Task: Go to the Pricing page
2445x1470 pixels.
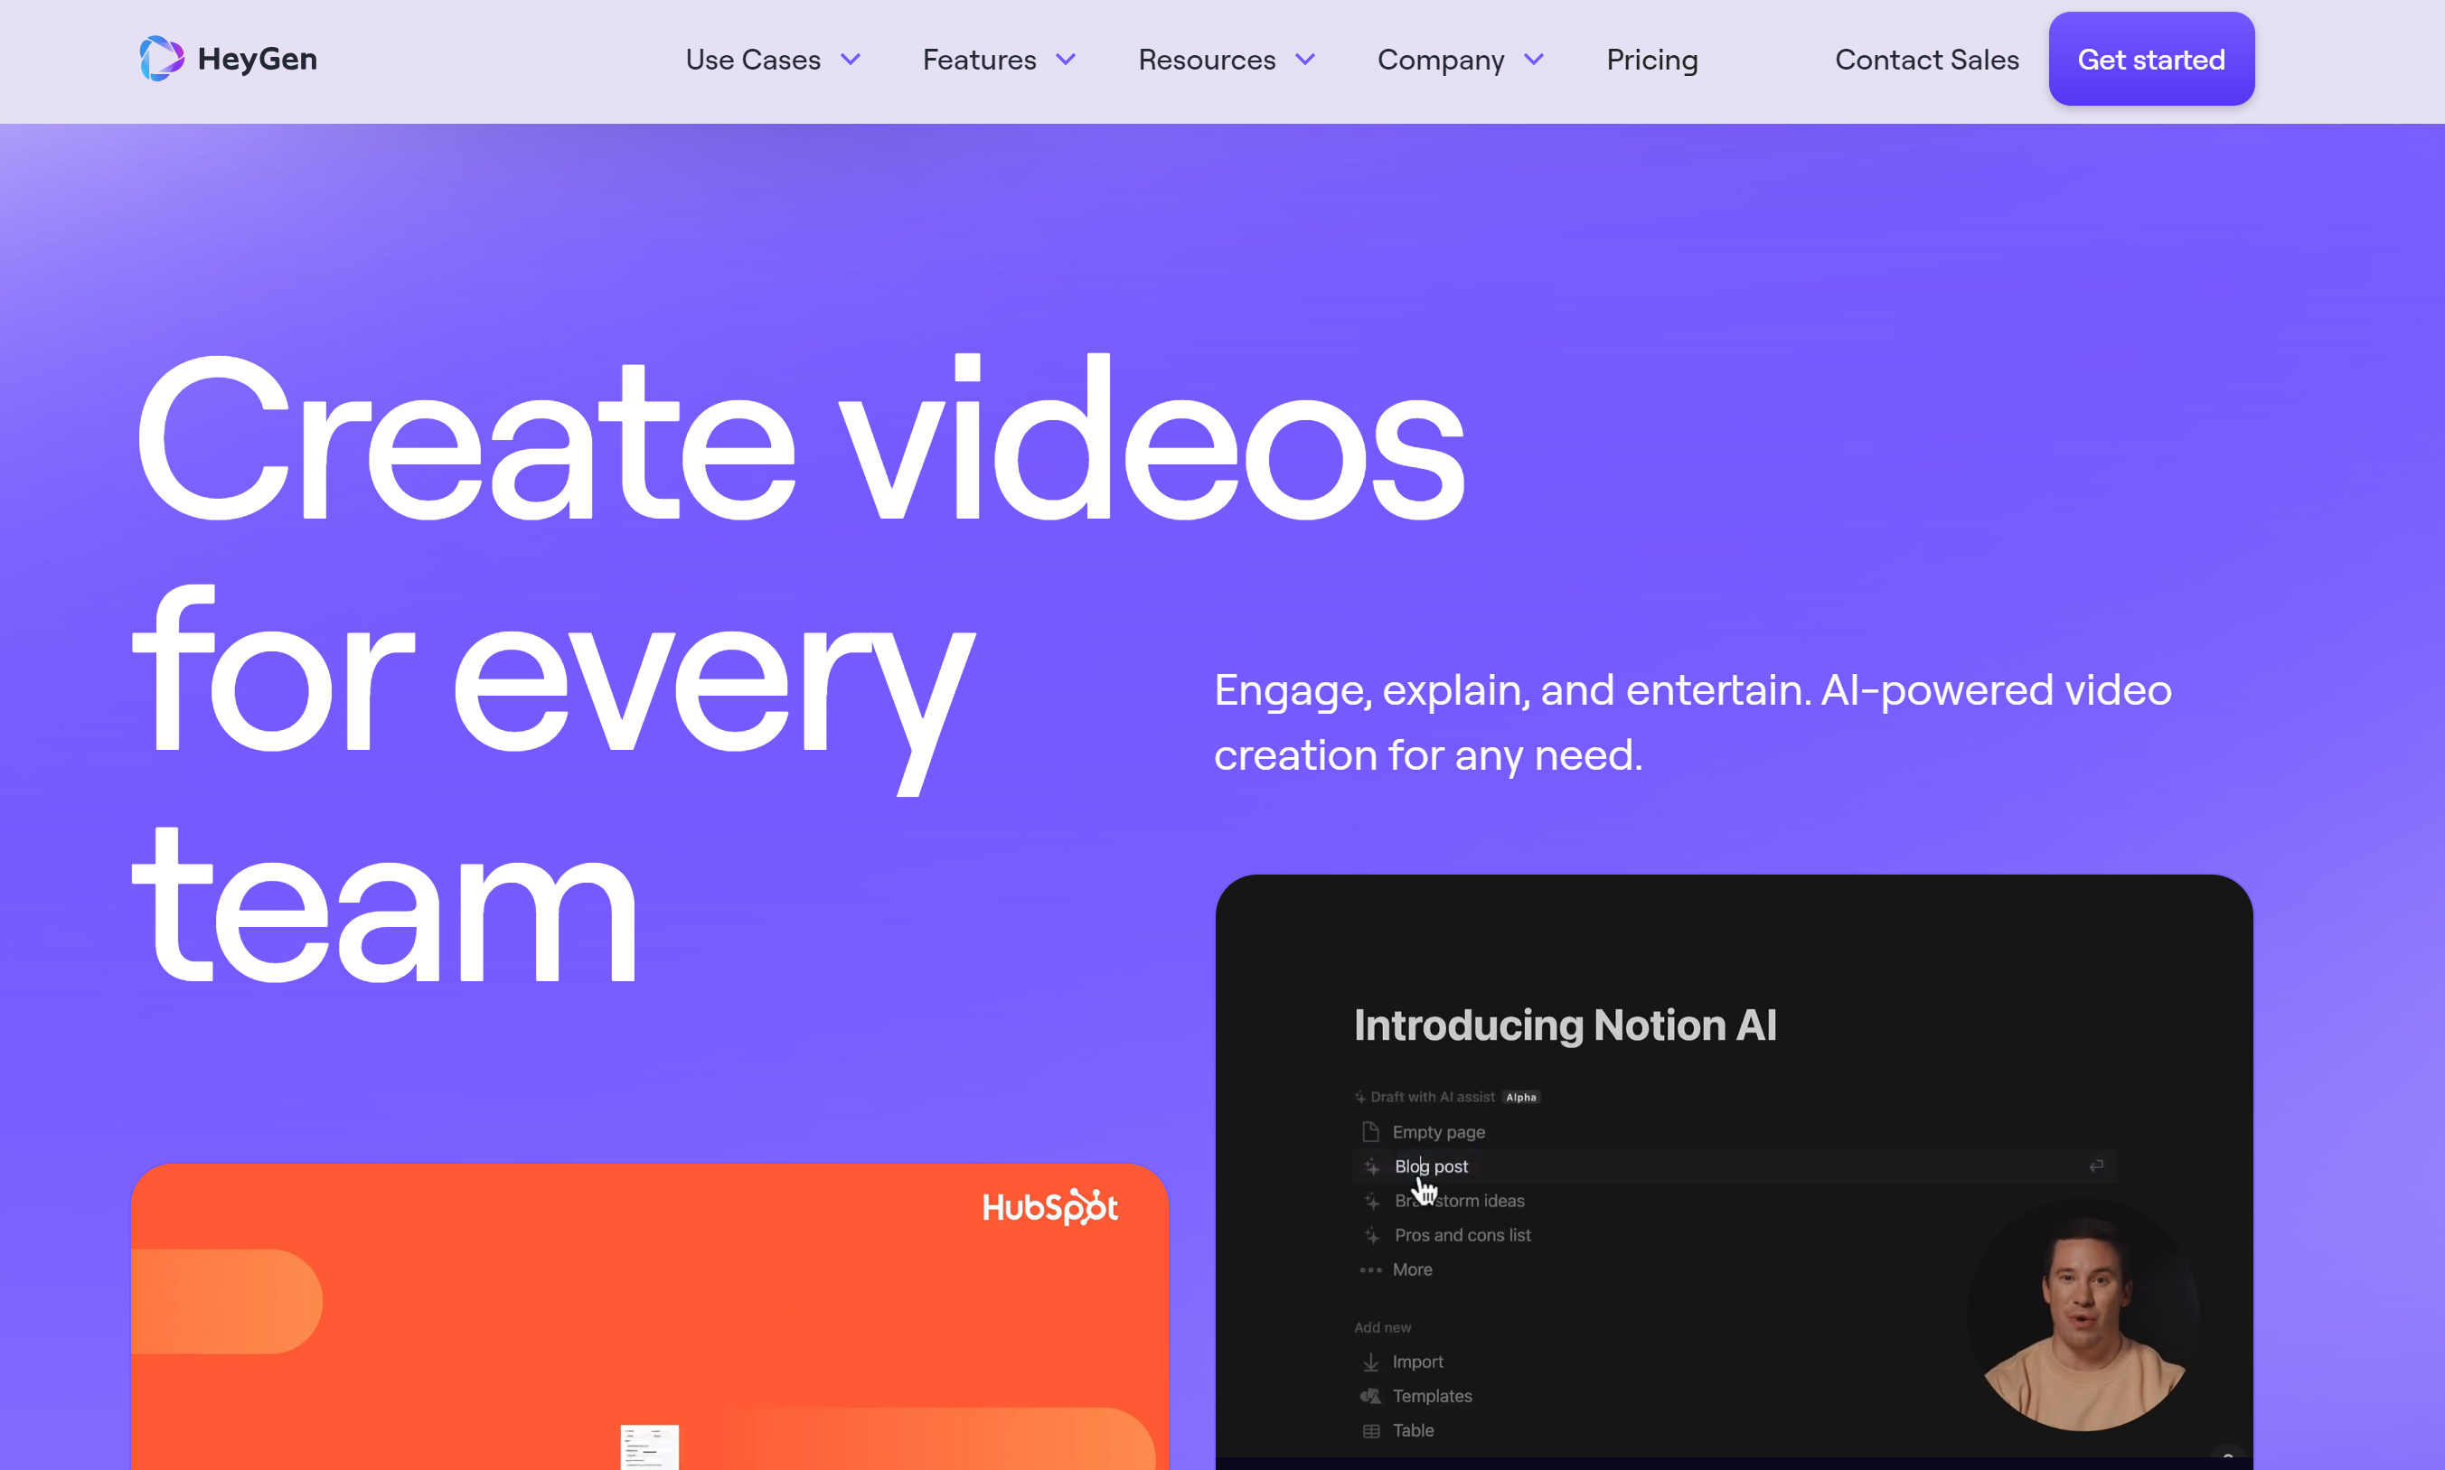Action: click(x=1651, y=60)
